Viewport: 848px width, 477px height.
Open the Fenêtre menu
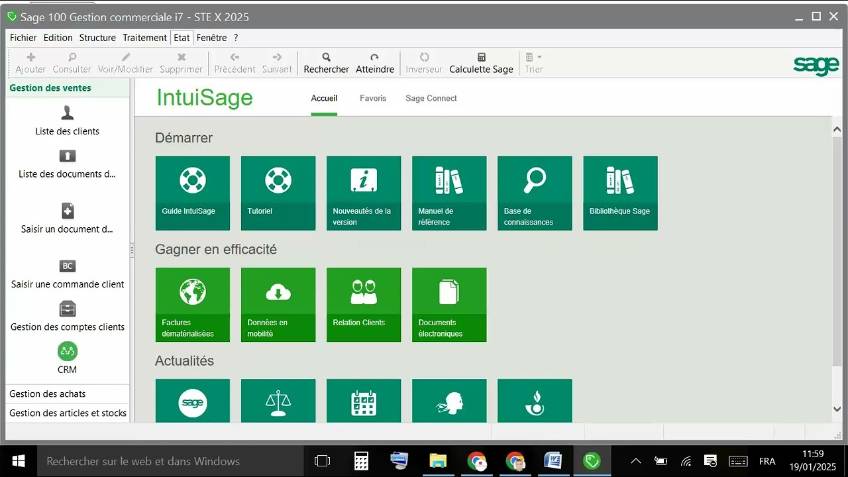click(212, 38)
